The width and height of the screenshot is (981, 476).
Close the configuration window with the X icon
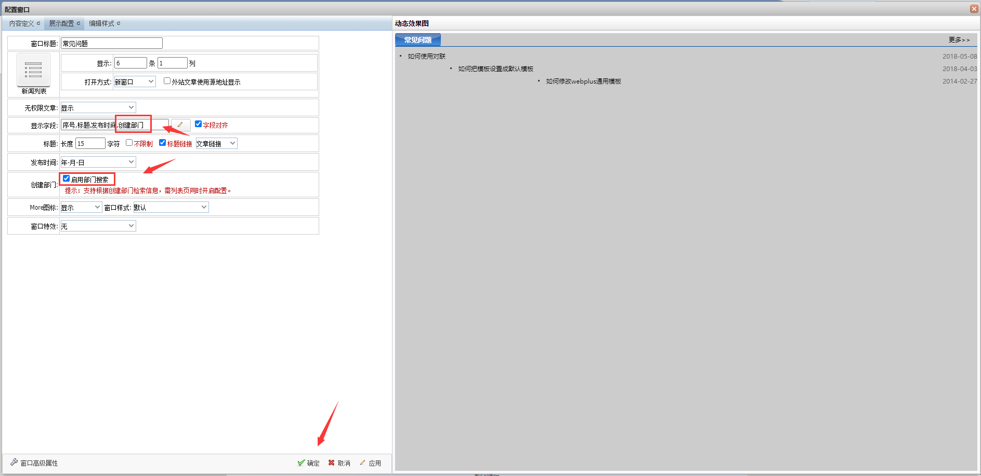click(x=974, y=9)
